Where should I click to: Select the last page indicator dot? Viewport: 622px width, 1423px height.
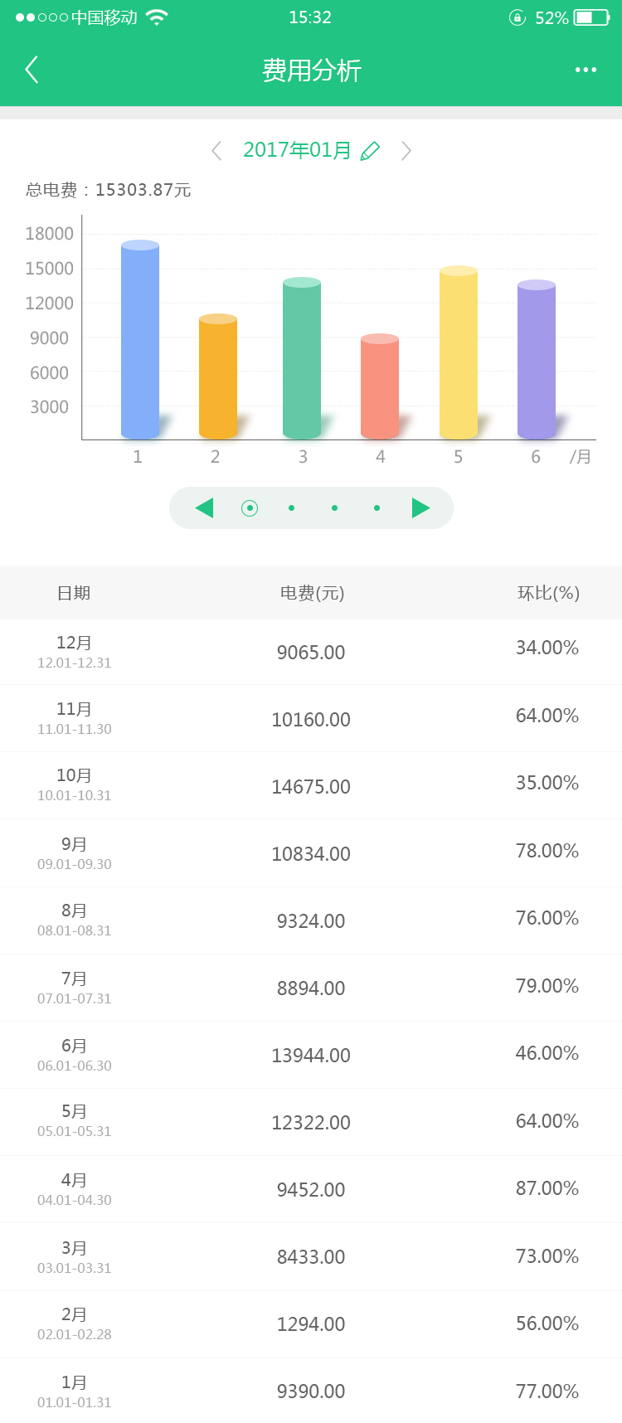[377, 508]
